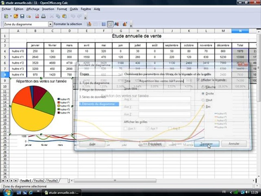The height and width of the screenshot is (196, 261).
Task: Click the etude annuelle.ods taskbar button
Action: [x=61, y=193]
